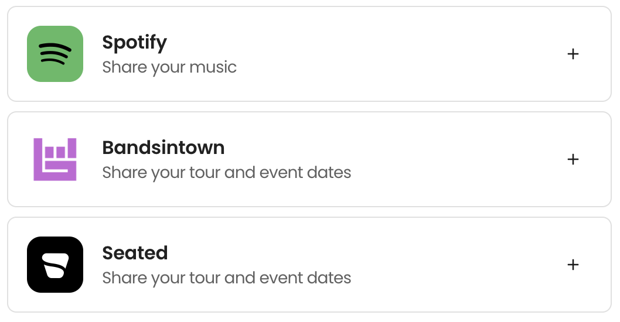Add Spotify using its plus icon
620x322 pixels.
tap(573, 54)
